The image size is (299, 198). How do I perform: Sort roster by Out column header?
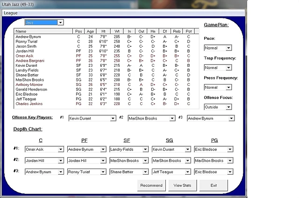coord(141,31)
